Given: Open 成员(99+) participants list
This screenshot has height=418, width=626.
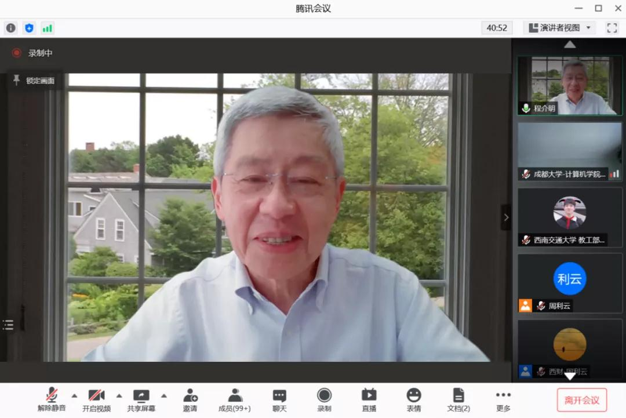Looking at the screenshot, I should [235, 400].
